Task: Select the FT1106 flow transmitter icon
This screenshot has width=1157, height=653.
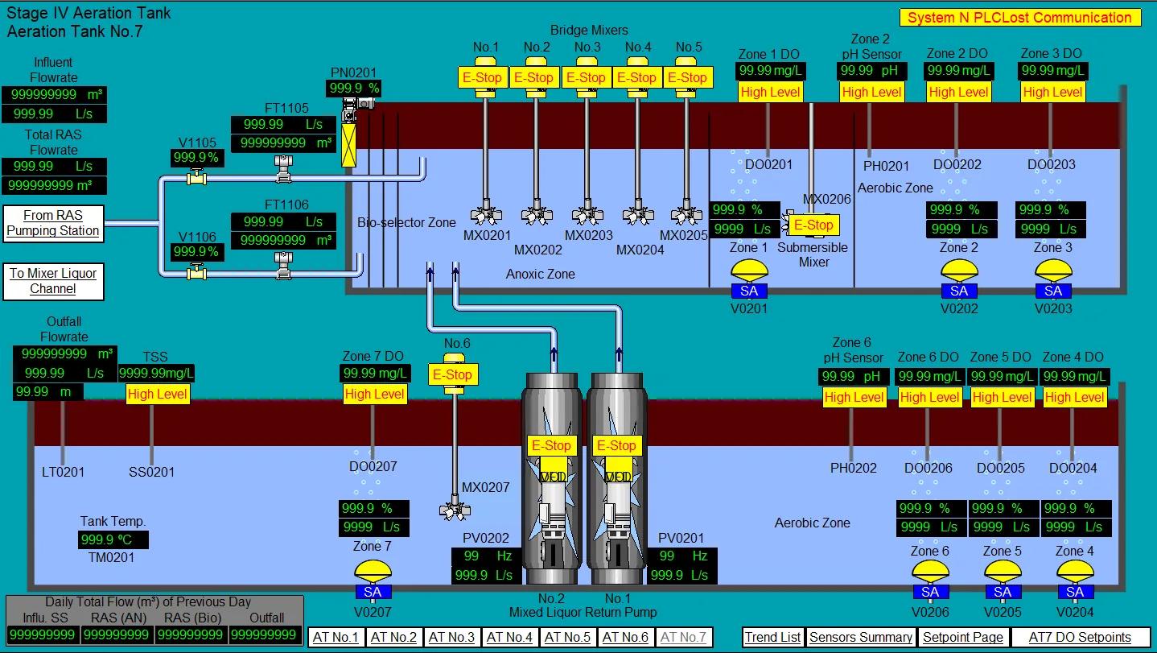Action: pyautogui.click(x=282, y=264)
